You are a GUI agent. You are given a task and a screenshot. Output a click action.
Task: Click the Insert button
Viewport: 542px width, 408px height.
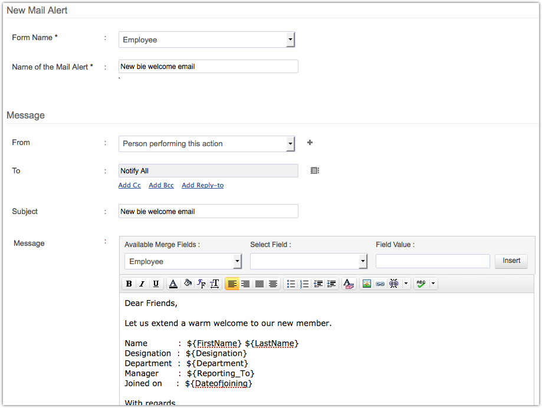(511, 261)
